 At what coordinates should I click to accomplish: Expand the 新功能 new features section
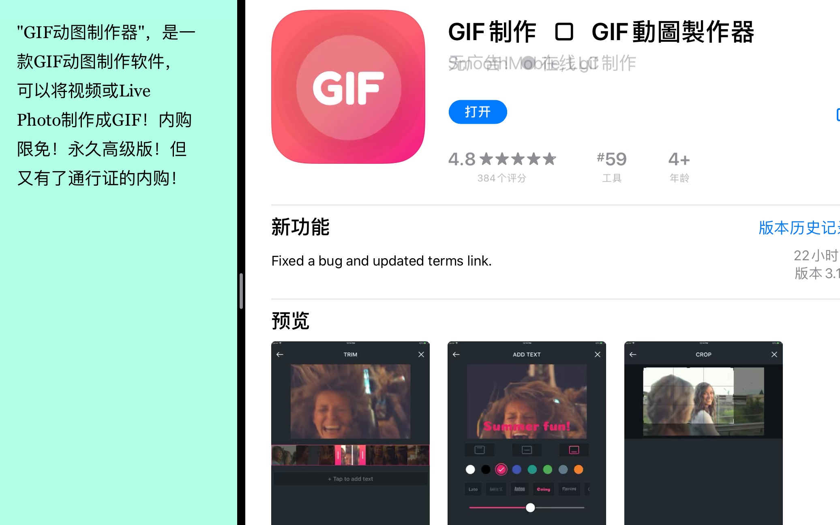coord(798,227)
